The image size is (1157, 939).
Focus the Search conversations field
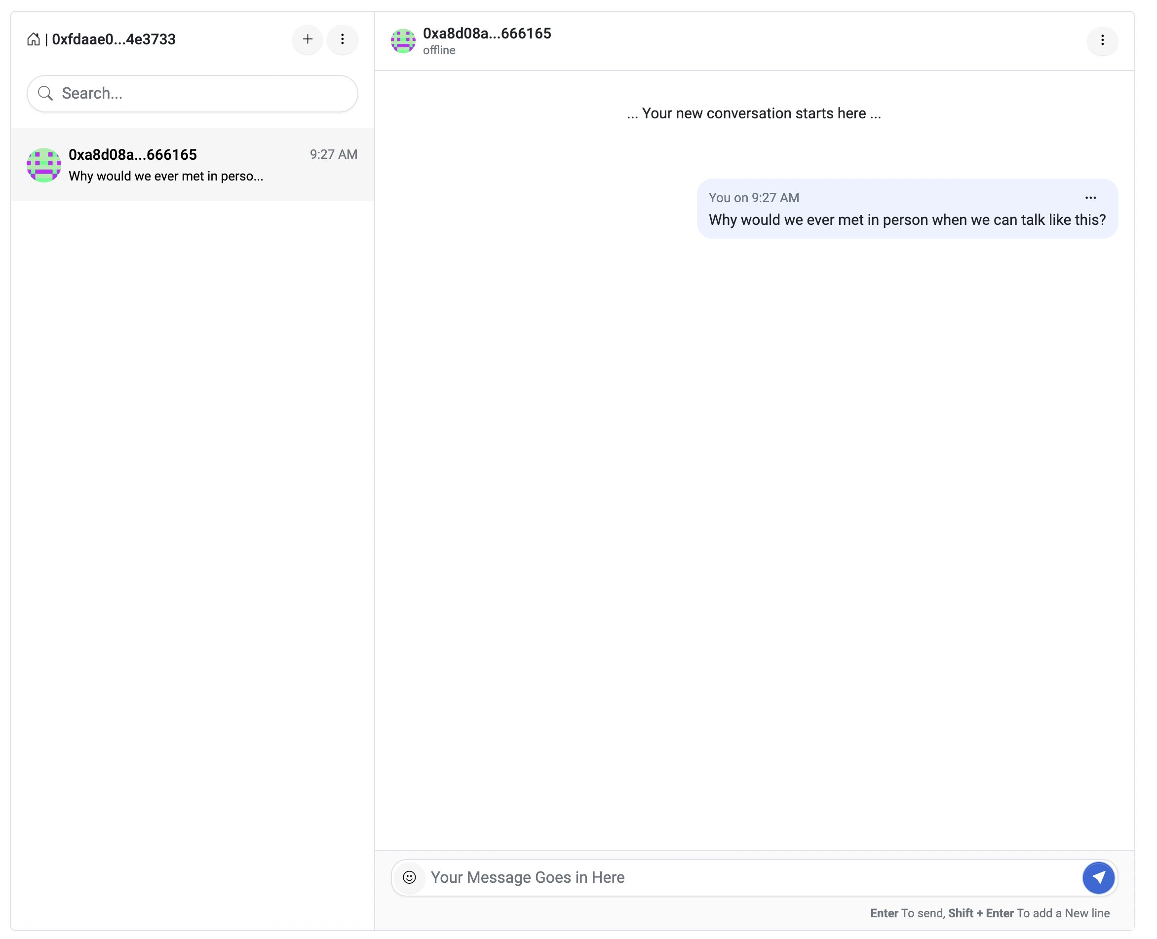pos(206,94)
